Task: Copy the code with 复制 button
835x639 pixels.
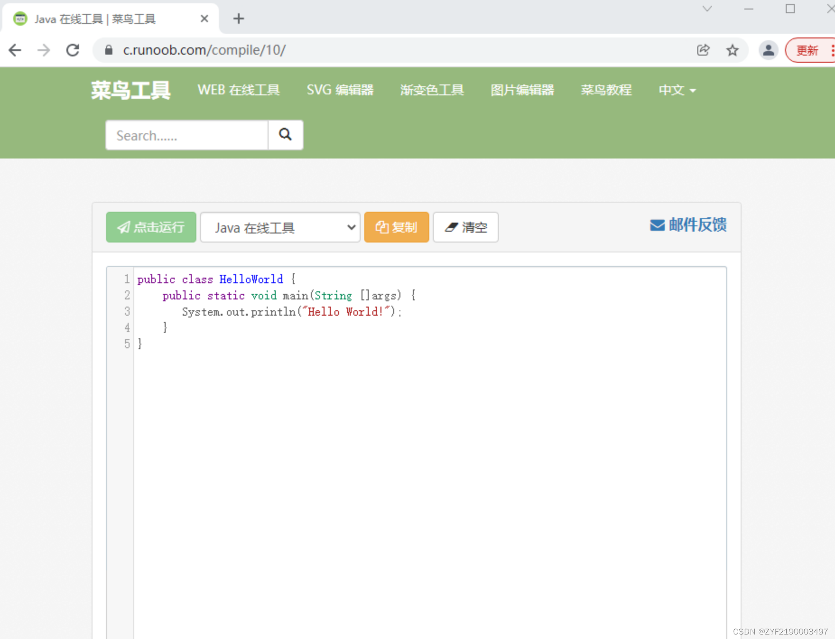Action: pos(396,227)
